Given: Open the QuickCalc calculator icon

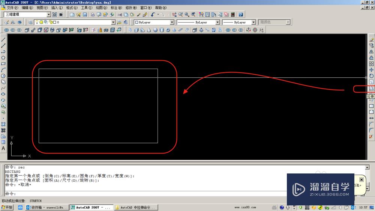Looking at the screenshot, I should point(233,15).
